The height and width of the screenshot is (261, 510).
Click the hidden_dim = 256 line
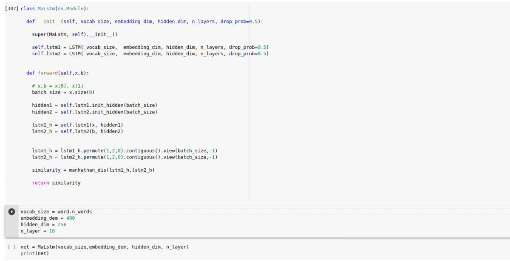coord(43,224)
